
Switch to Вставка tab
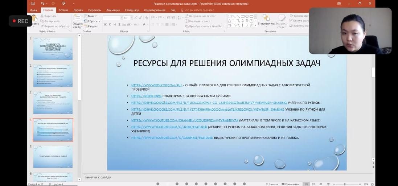(x=63, y=10)
